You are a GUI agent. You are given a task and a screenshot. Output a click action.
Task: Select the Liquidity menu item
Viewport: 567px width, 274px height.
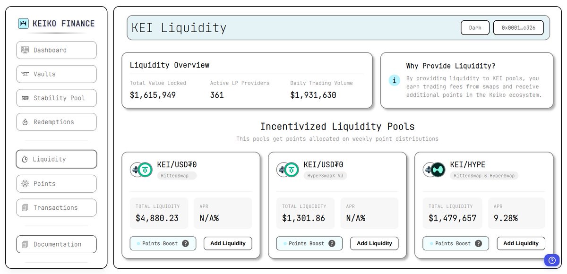(56, 159)
